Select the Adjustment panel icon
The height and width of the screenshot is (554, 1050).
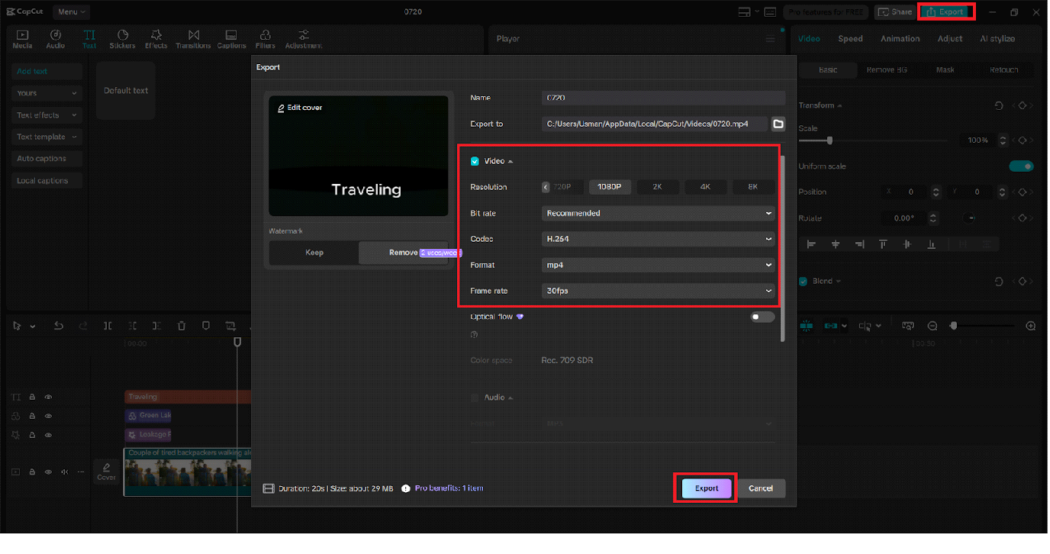coord(303,38)
